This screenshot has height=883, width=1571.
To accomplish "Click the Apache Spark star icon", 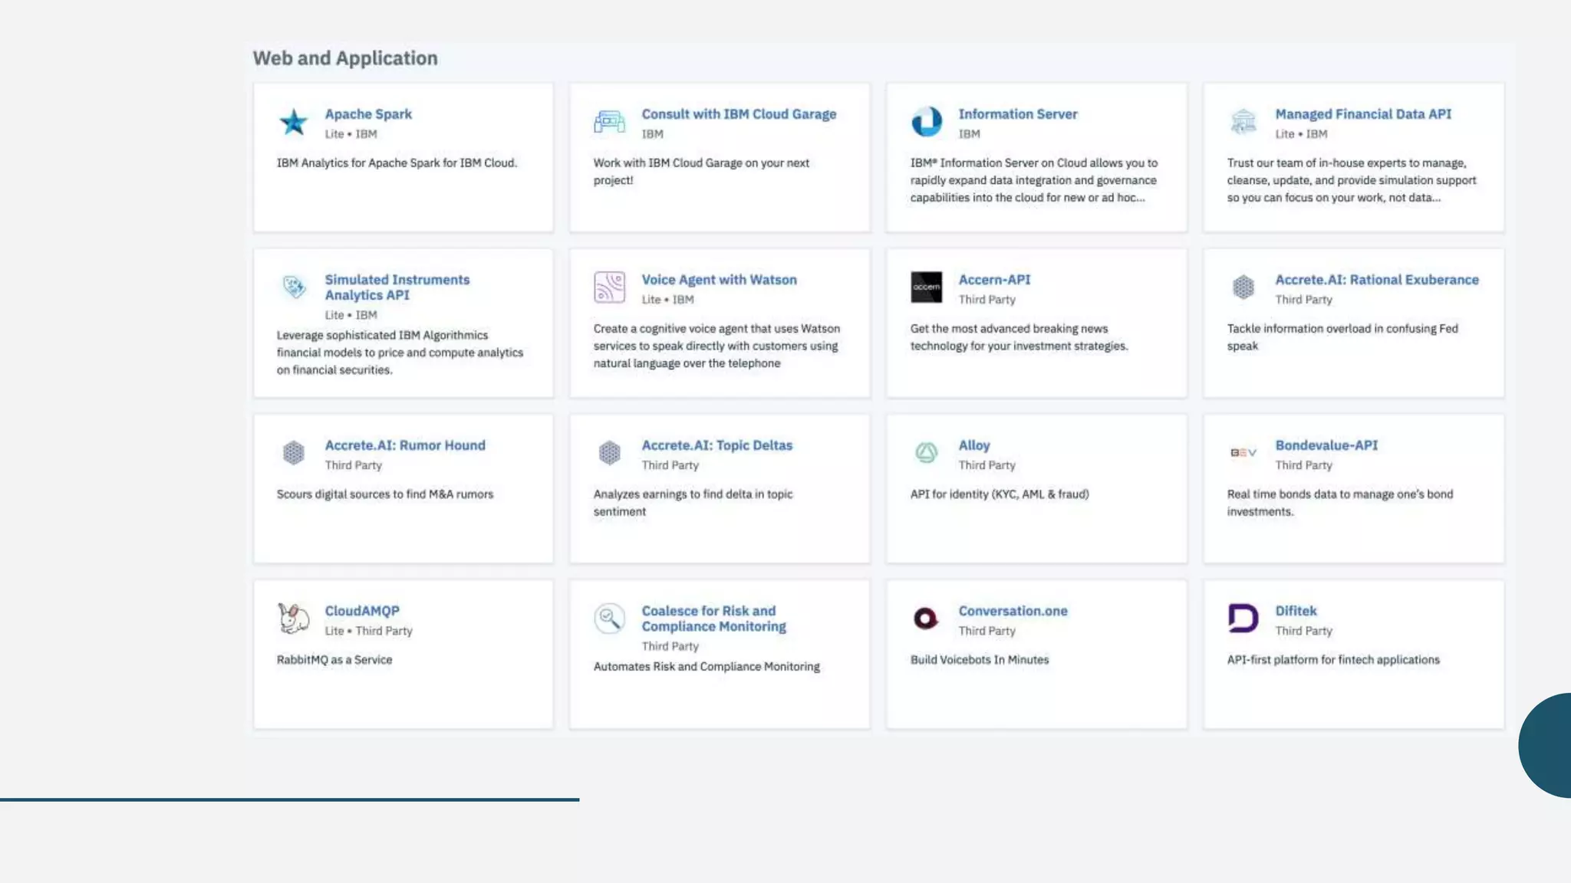I will point(293,122).
